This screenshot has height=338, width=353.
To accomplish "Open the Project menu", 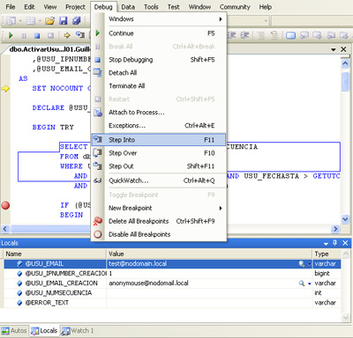I will click(x=75, y=7).
